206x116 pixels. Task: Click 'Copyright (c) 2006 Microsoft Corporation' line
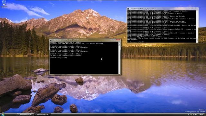77,44
